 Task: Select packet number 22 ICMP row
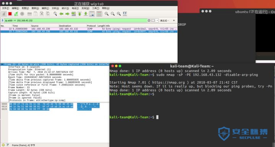89,29
